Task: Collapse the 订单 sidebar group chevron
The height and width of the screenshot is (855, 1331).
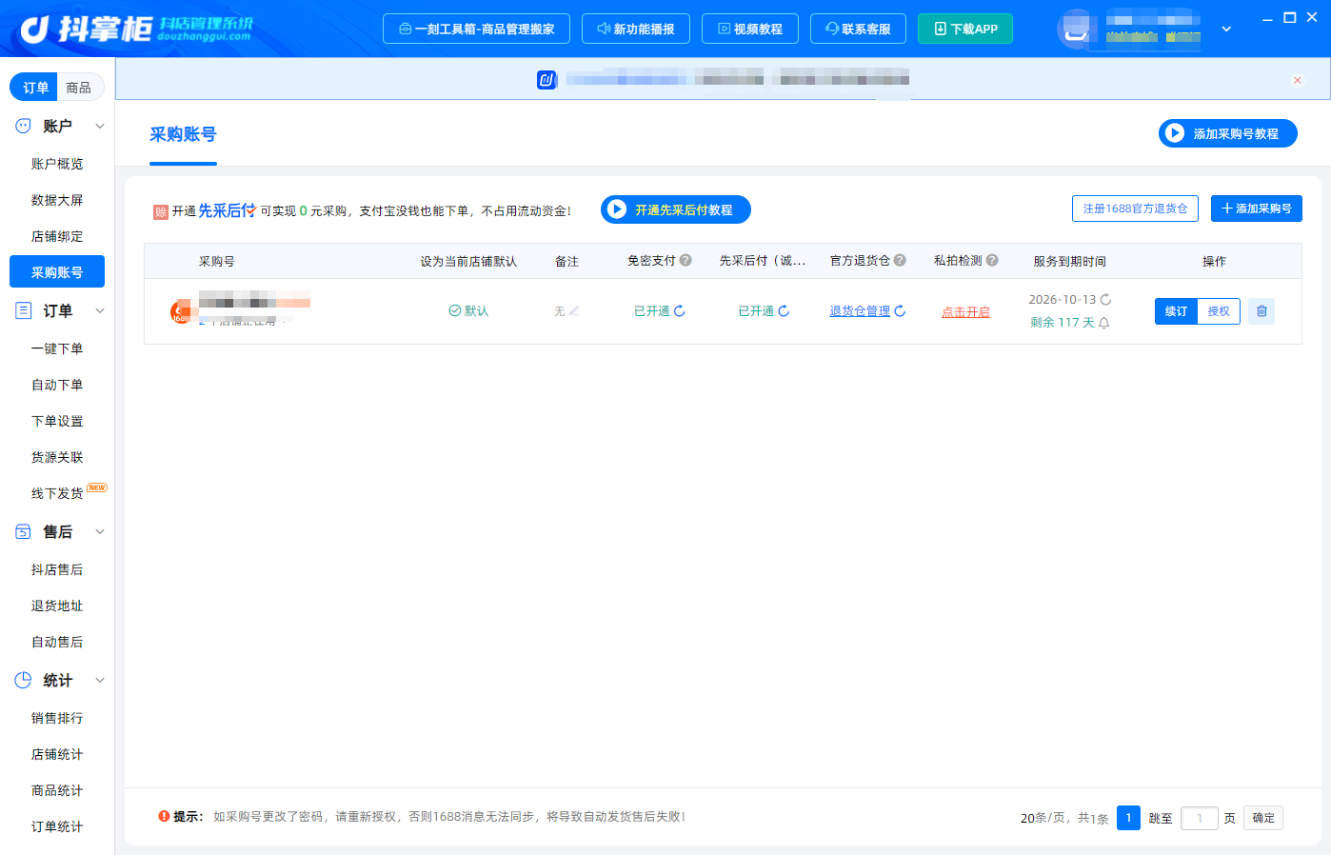Action: [100, 310]
